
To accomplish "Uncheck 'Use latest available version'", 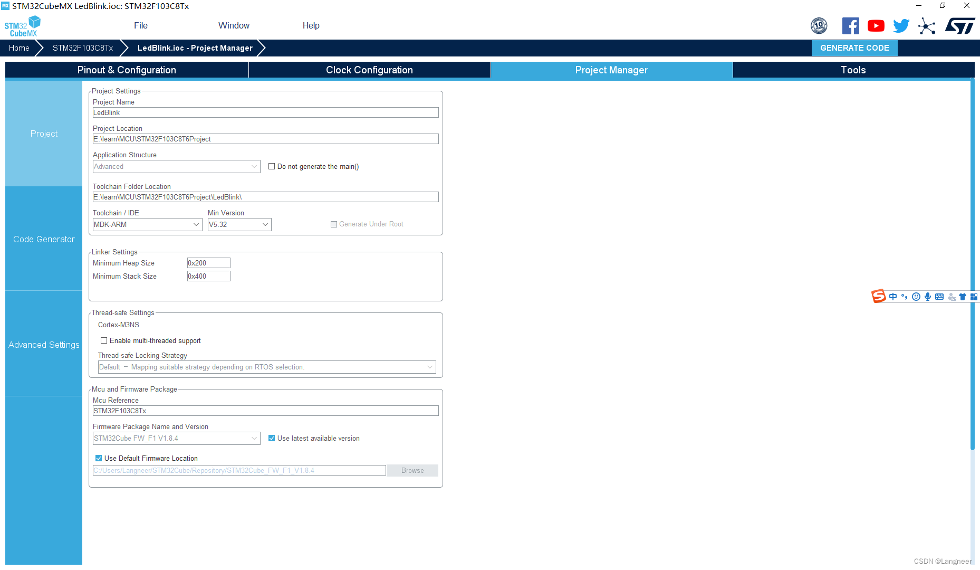I will (x=272, y=438).
